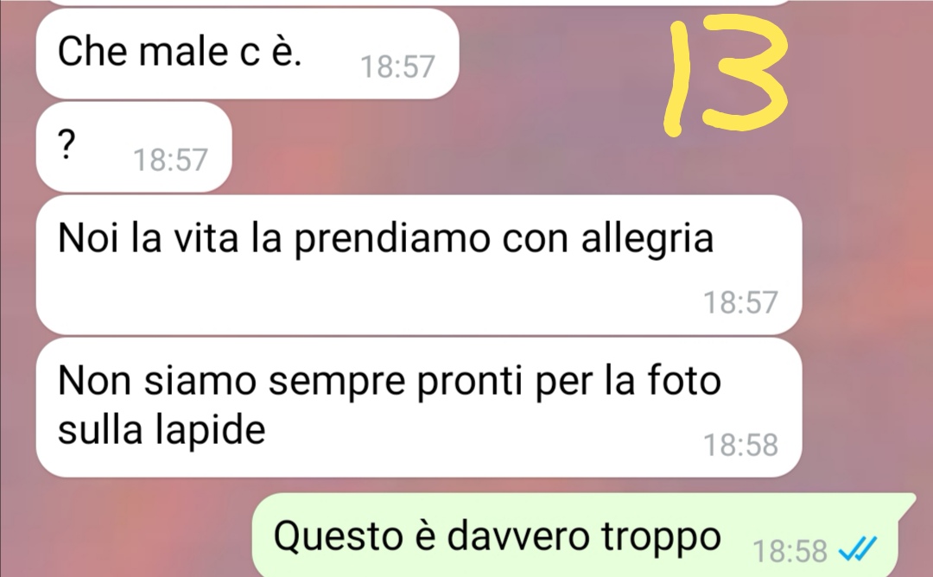Click the partially visible bubble at the top edge
Viewport: 933px width, 577px height.
[x=418, y=3]
